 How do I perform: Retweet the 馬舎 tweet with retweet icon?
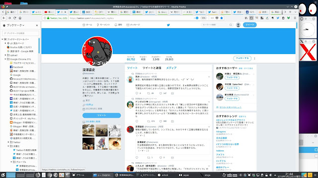pos(149,93)
